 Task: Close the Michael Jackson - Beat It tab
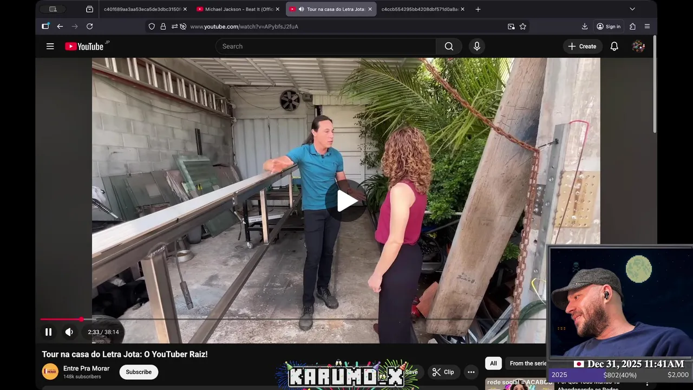[x=278, y=9]
